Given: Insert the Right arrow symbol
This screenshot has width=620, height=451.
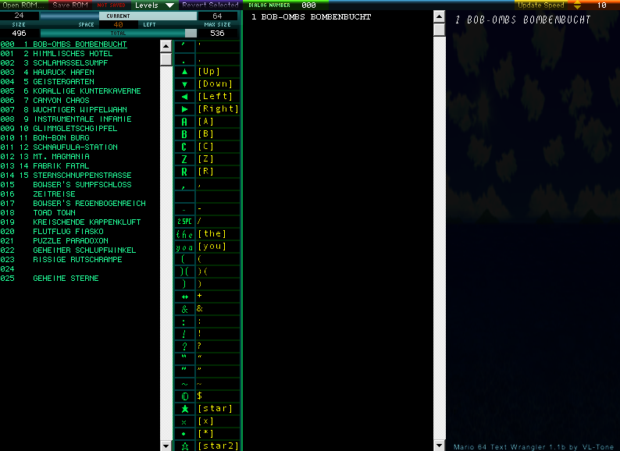Looking at the screenshot, I should 184,109.
